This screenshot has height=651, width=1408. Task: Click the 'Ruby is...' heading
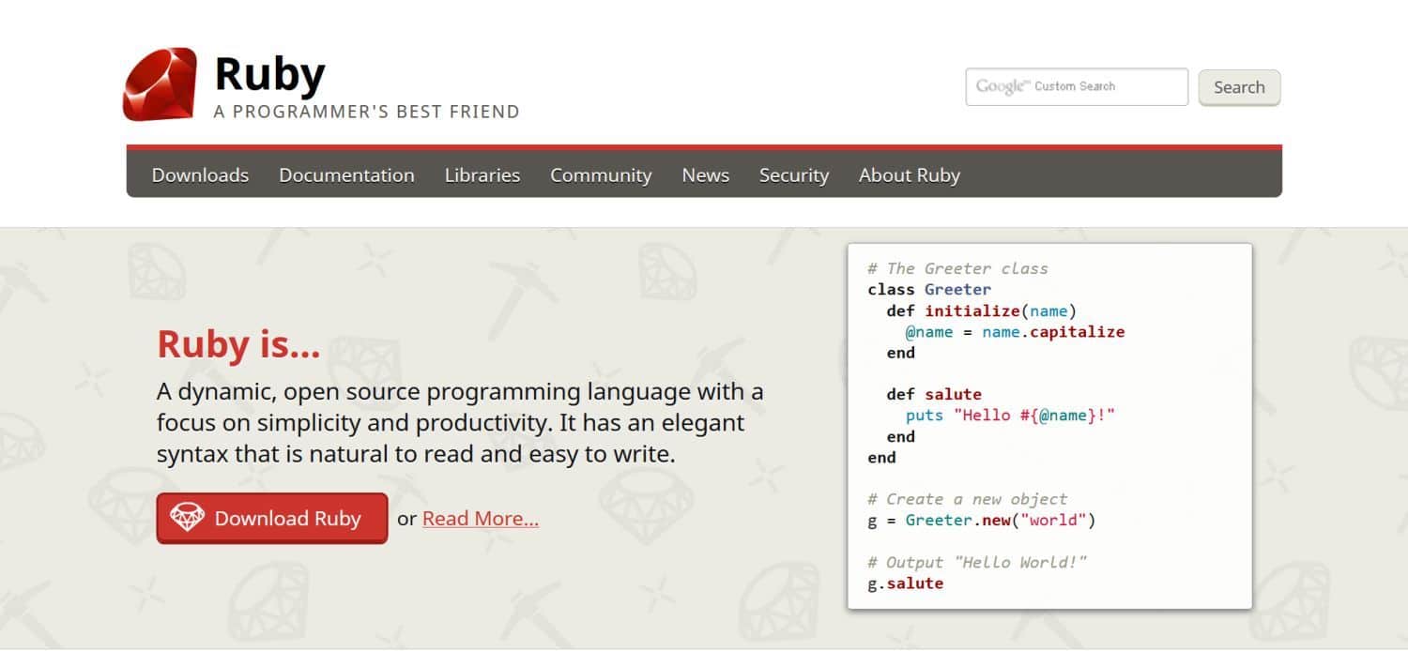tap(238, 344)
